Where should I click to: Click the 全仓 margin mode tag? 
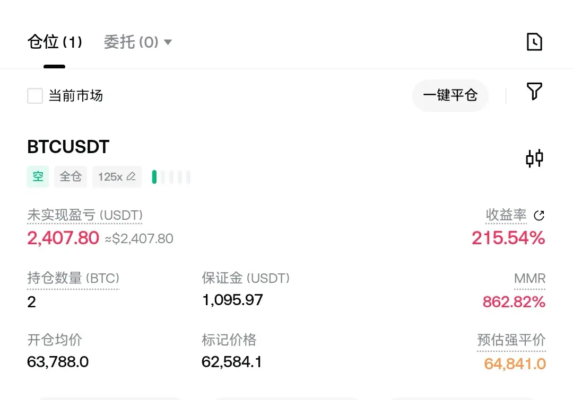click(71, 176)
